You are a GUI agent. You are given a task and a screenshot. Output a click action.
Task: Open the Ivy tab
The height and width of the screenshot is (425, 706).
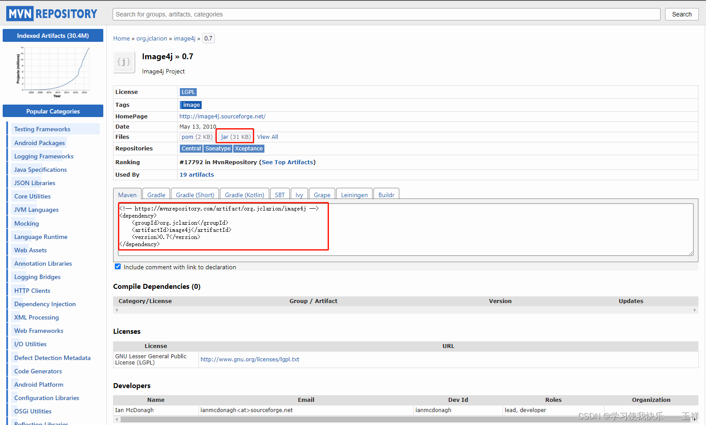click(299, 195)
